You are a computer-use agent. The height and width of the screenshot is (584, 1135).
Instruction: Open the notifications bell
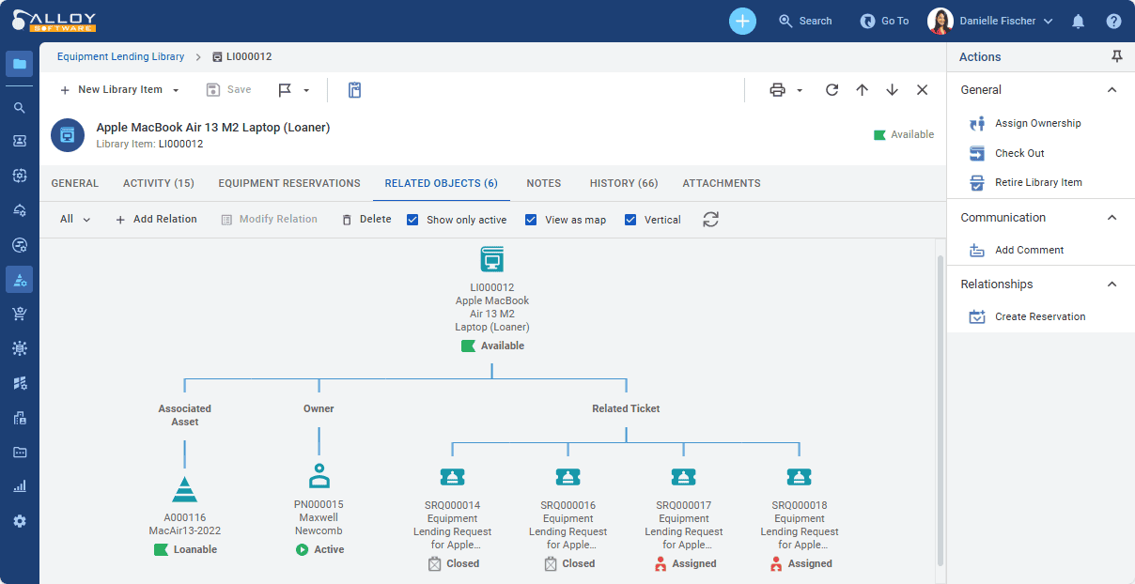(1078, 21)
